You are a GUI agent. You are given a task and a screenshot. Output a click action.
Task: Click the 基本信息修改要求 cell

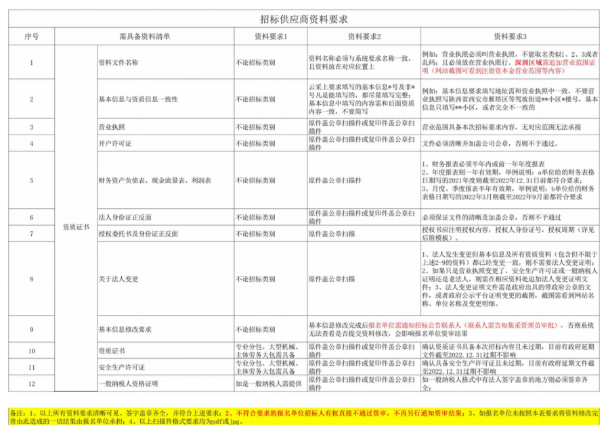click(x=166, y=329)
